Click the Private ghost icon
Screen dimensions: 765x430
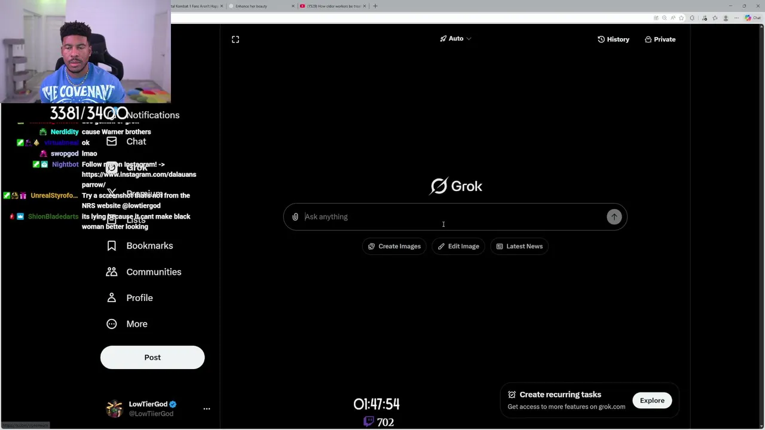648,39
